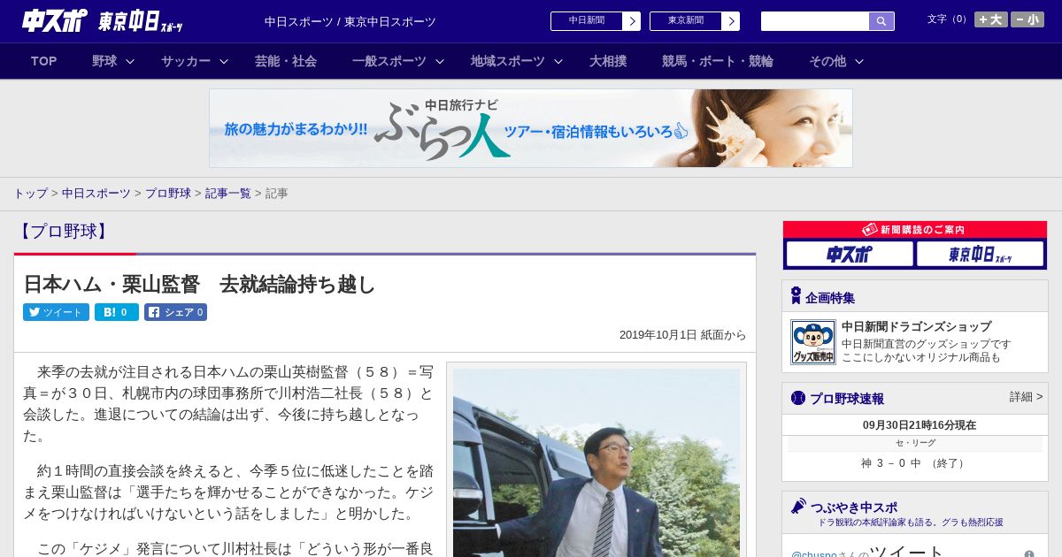The height and width of the screenshot is (557, 1062).
Task: Open the 地域スポーツ navigation menu
Action: (x=508, y=61)
